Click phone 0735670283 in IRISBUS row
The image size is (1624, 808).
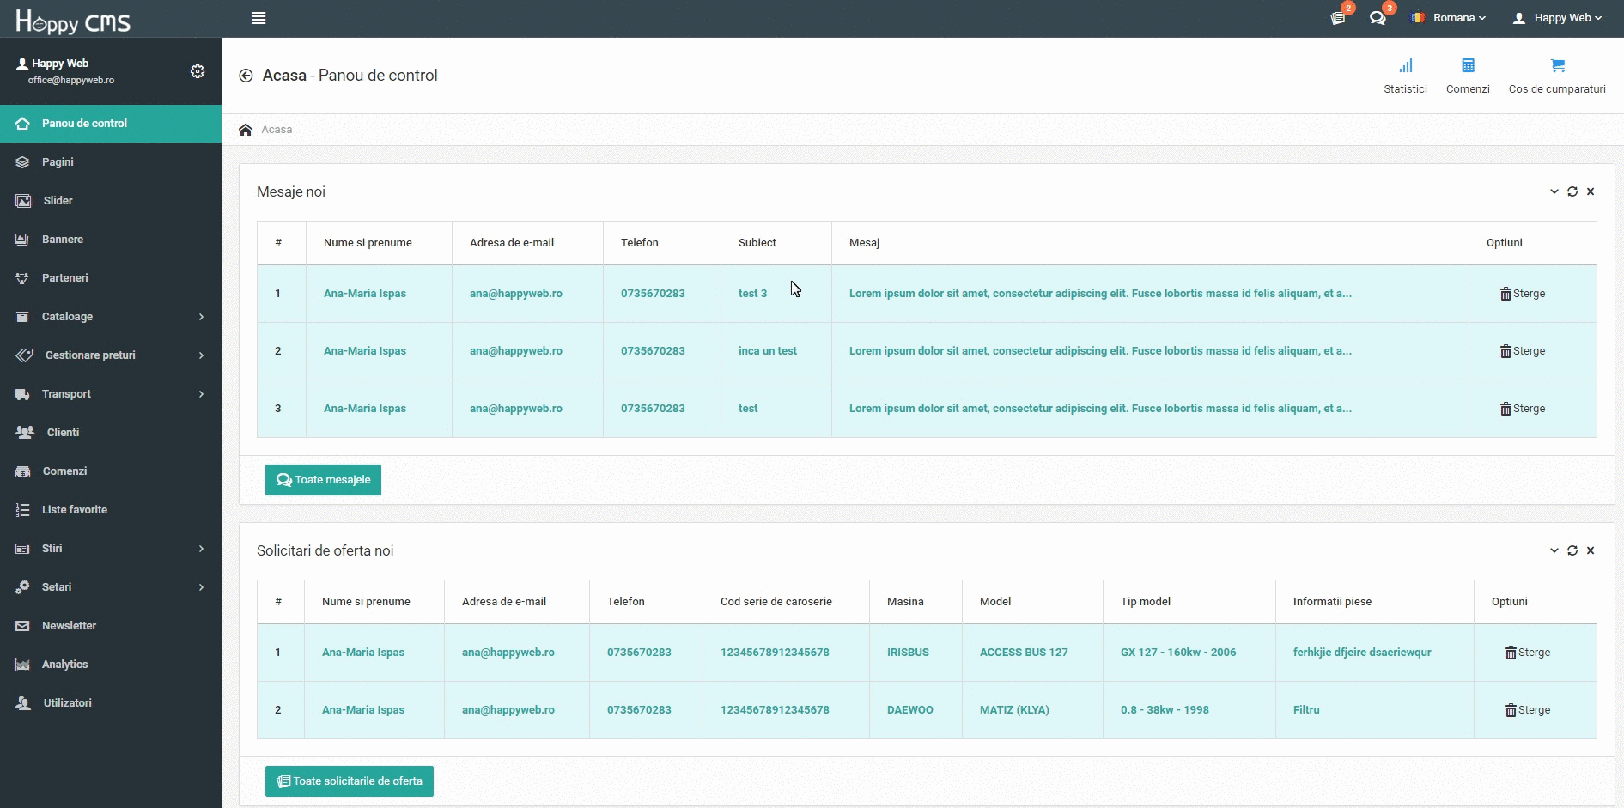click(x=639, y=653)
